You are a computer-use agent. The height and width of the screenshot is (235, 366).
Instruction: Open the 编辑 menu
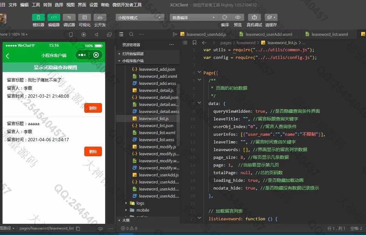click(x=24, y=5)
